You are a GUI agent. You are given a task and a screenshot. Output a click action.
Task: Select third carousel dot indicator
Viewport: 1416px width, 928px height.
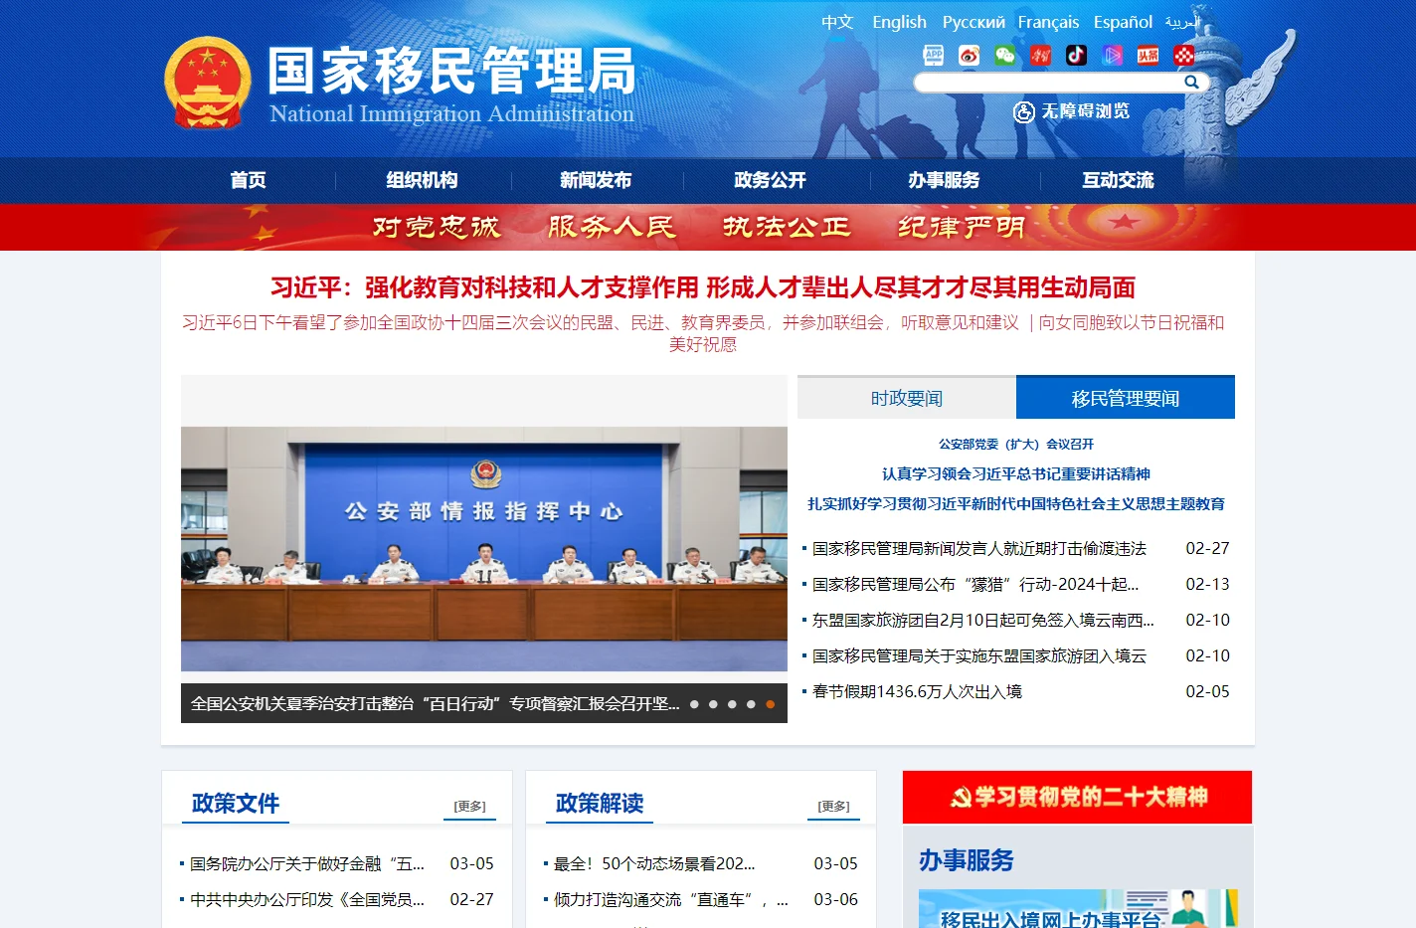(x=732, y=704)
